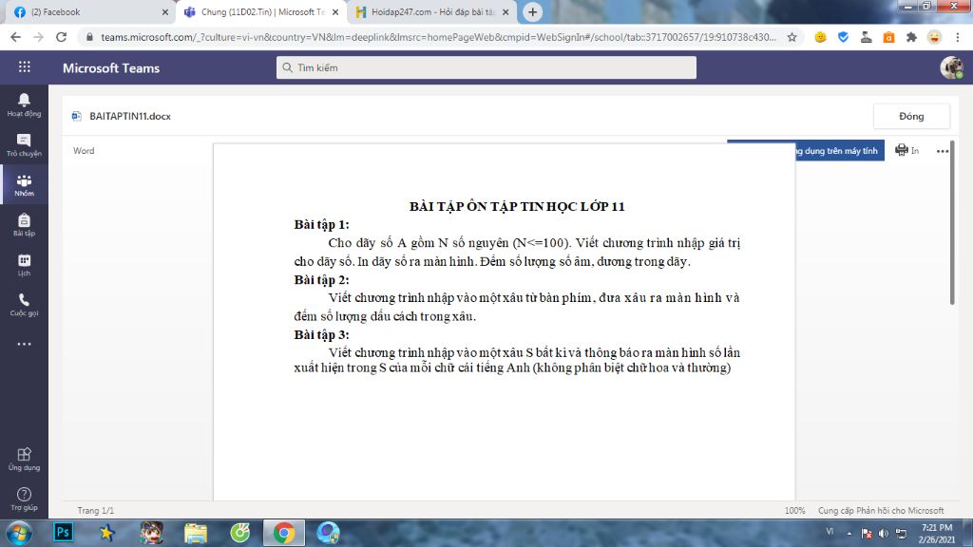Open File Explorer folder in taskbar
Image resolution: width=973 pixels, height=547 pixels.
coord(196,532)
